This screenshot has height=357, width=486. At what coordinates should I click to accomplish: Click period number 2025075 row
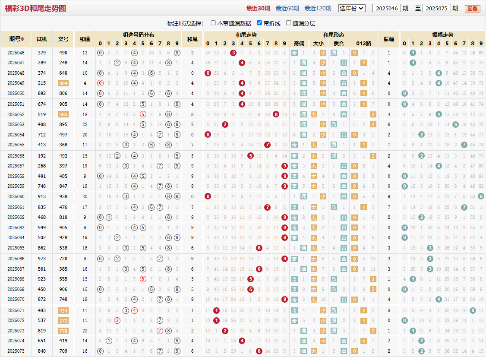point(16,351)
